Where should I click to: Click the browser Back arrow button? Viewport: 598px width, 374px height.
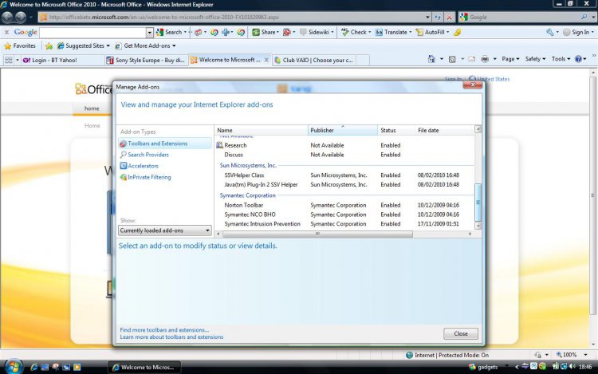(x=7, y=17)
